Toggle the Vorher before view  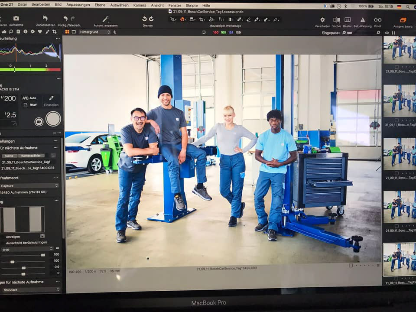point(336,20)
